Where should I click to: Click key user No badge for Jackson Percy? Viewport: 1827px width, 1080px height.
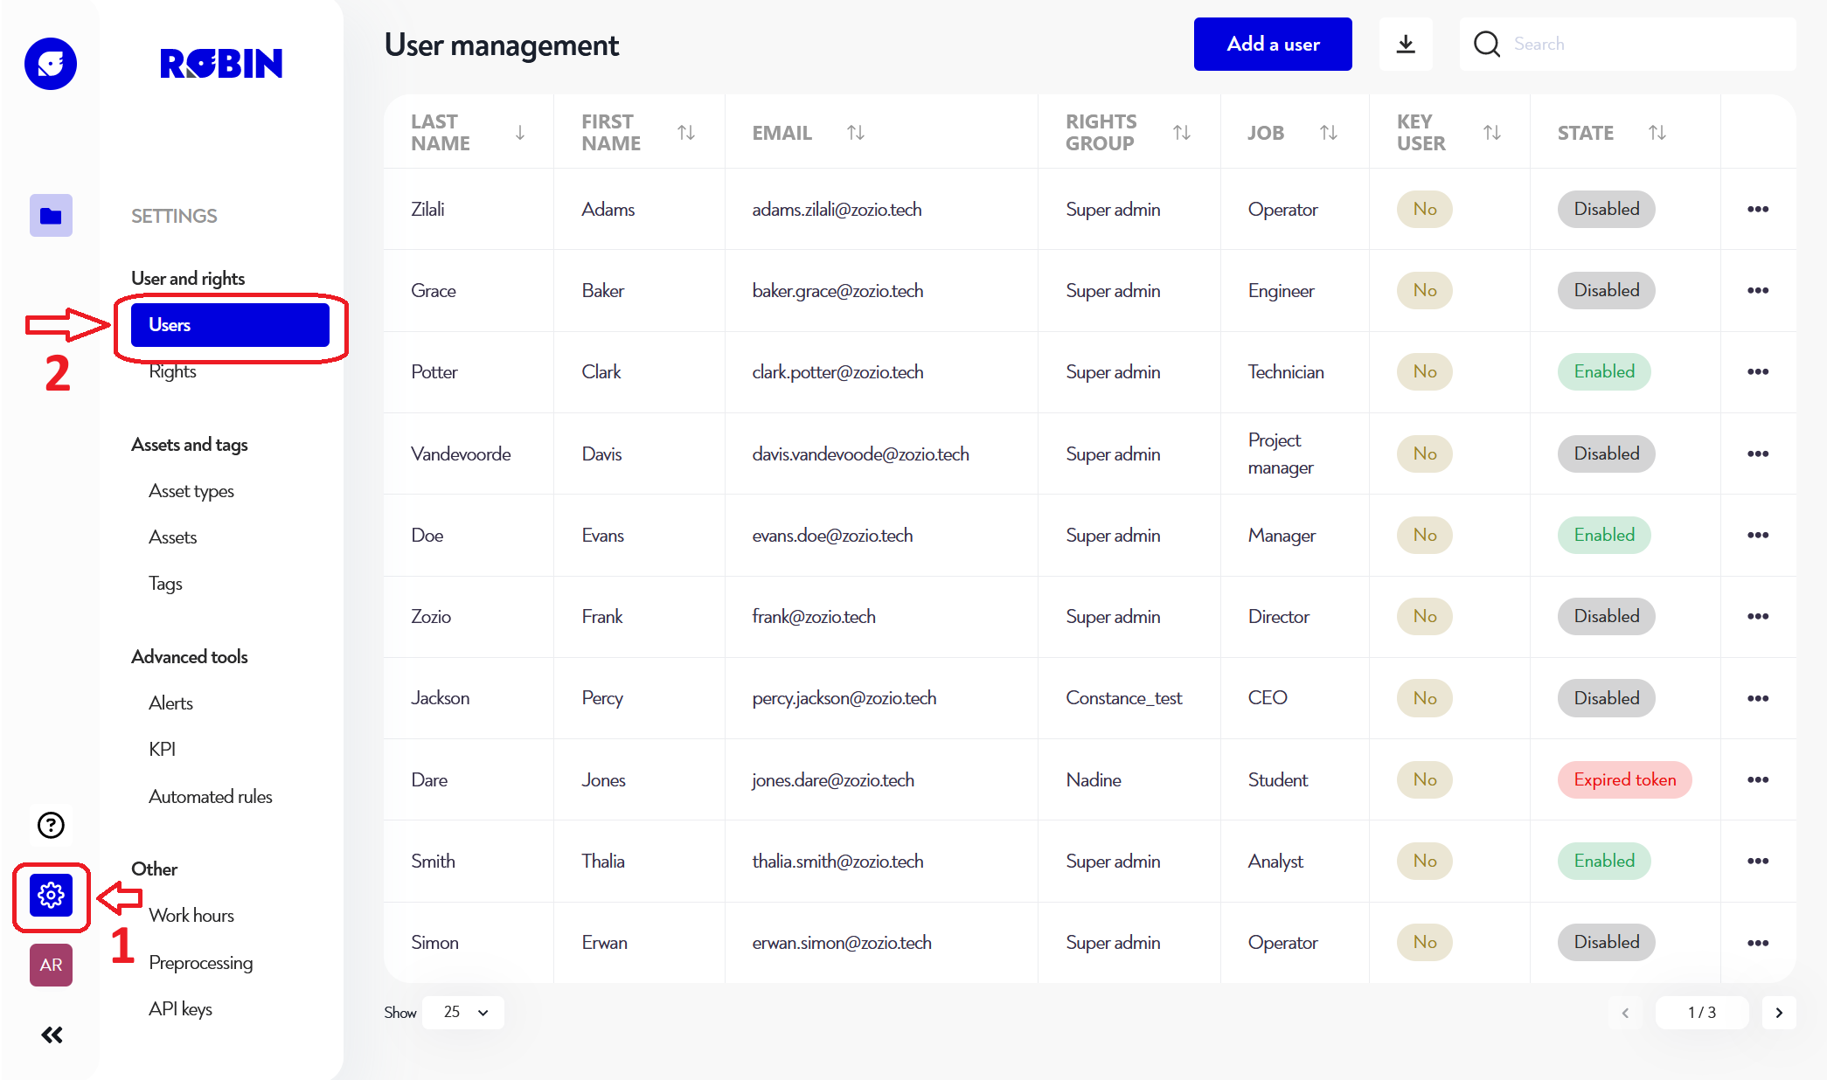1425,698
